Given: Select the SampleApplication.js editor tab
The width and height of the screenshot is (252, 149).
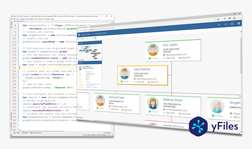Looking at the screenshot, I should (x=20, y=21).
